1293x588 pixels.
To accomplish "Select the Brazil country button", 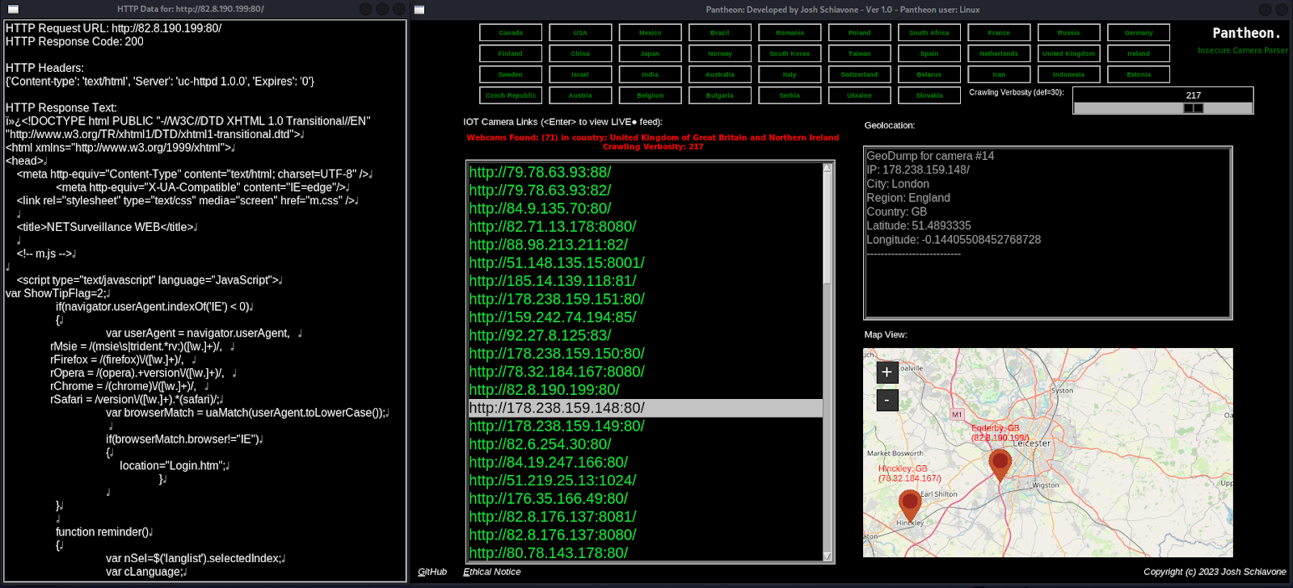I will 720,32.
